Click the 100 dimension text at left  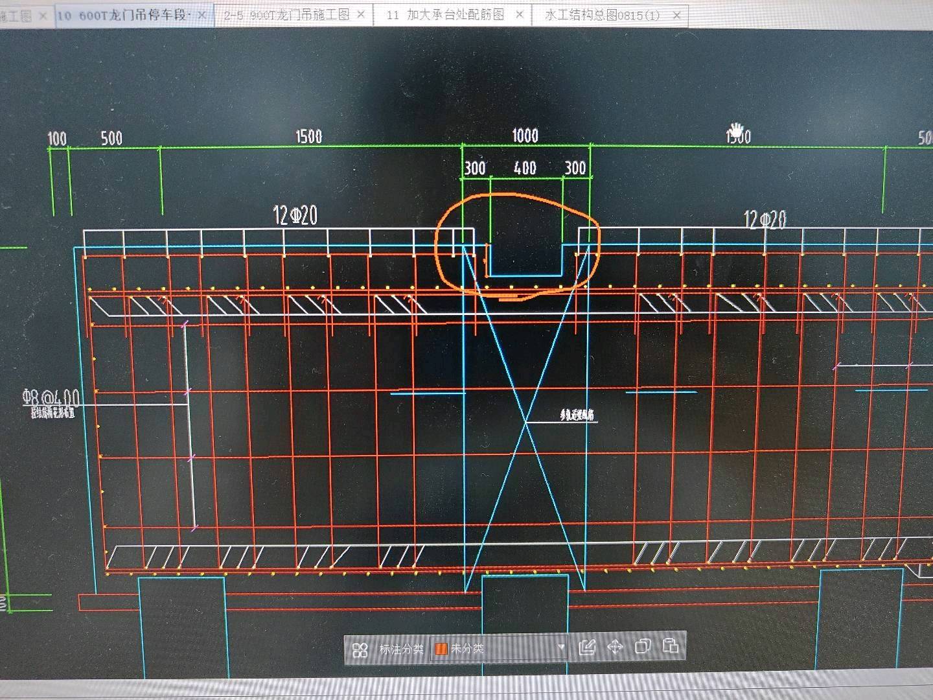click(x=57, y=139)
